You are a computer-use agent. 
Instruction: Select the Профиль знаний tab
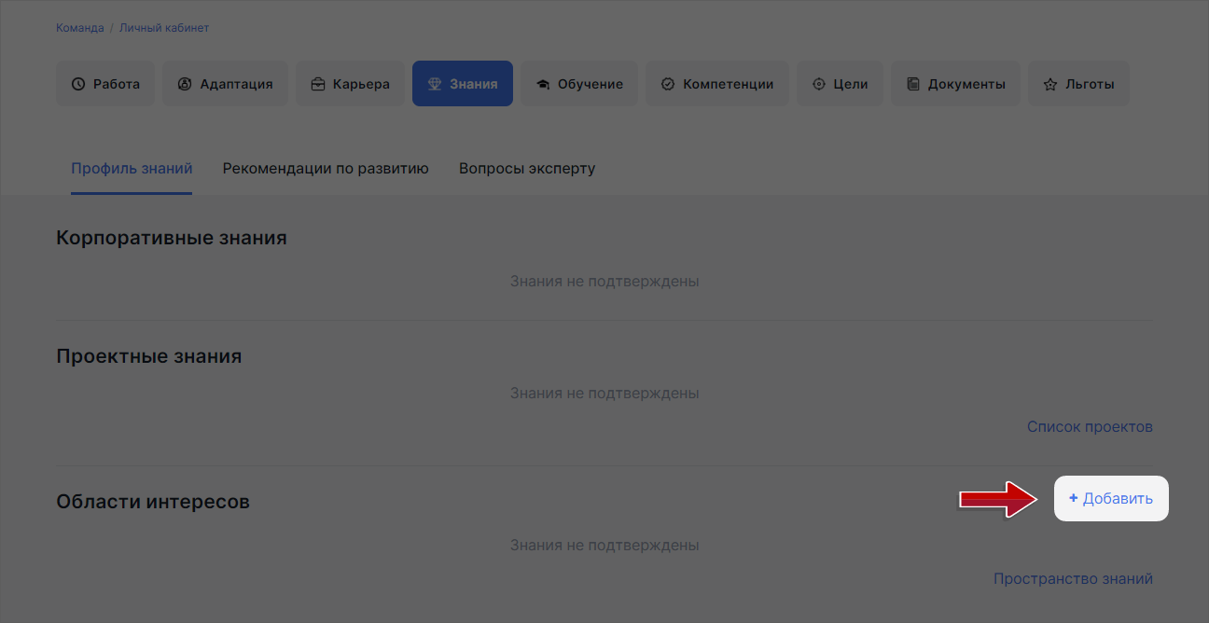click(x=131, y=168)
